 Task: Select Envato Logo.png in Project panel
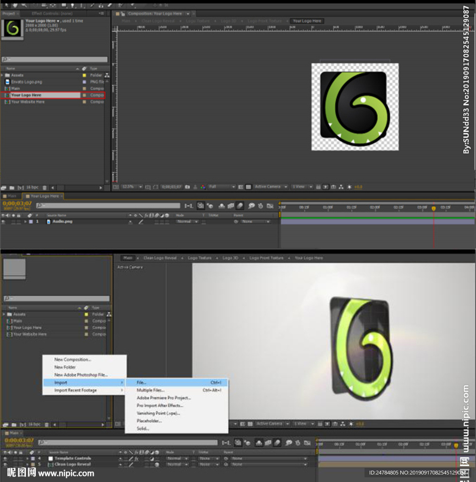27,82
